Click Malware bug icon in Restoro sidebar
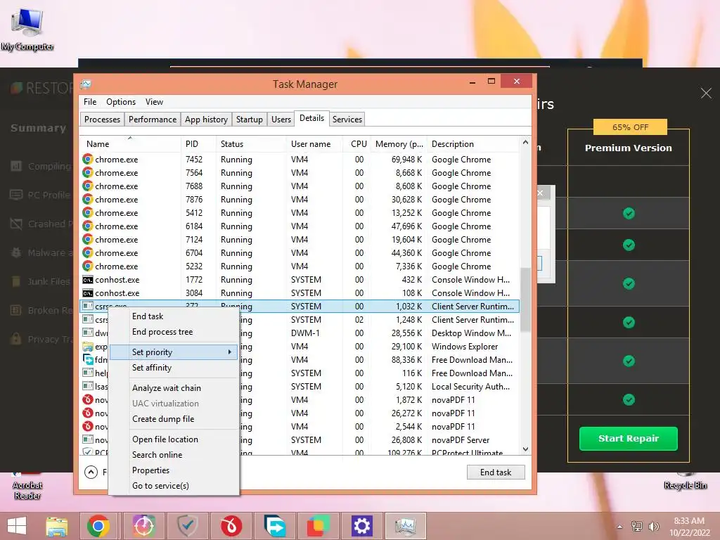The image size is (720, 540). 16,252
